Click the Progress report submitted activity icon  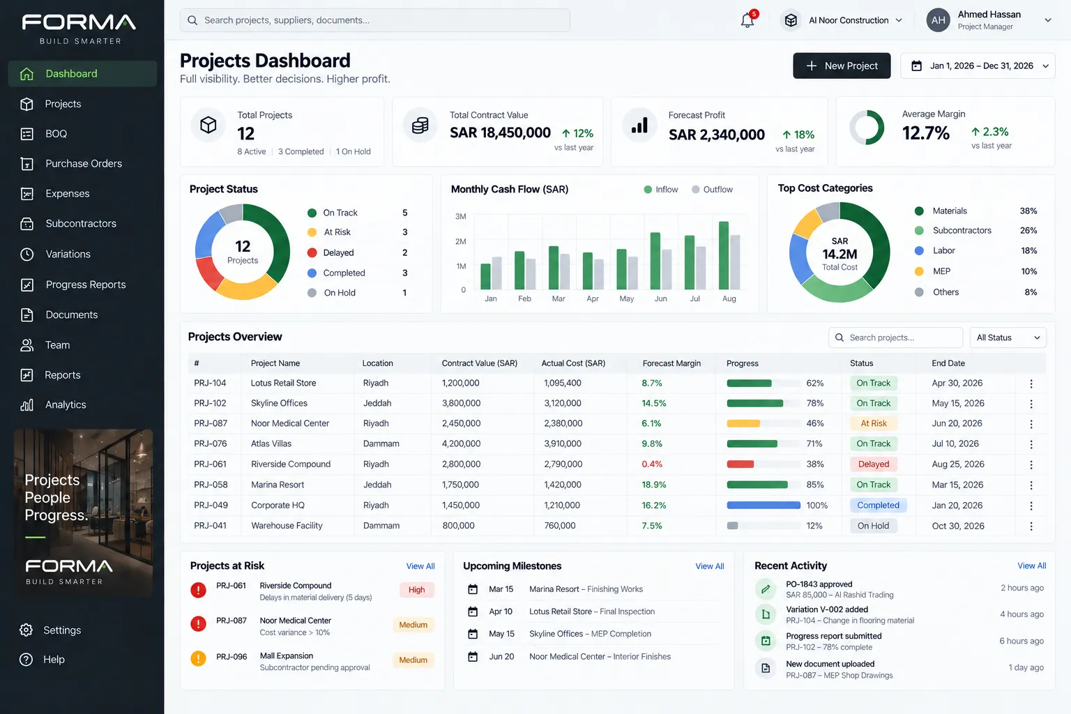[766, 641]
